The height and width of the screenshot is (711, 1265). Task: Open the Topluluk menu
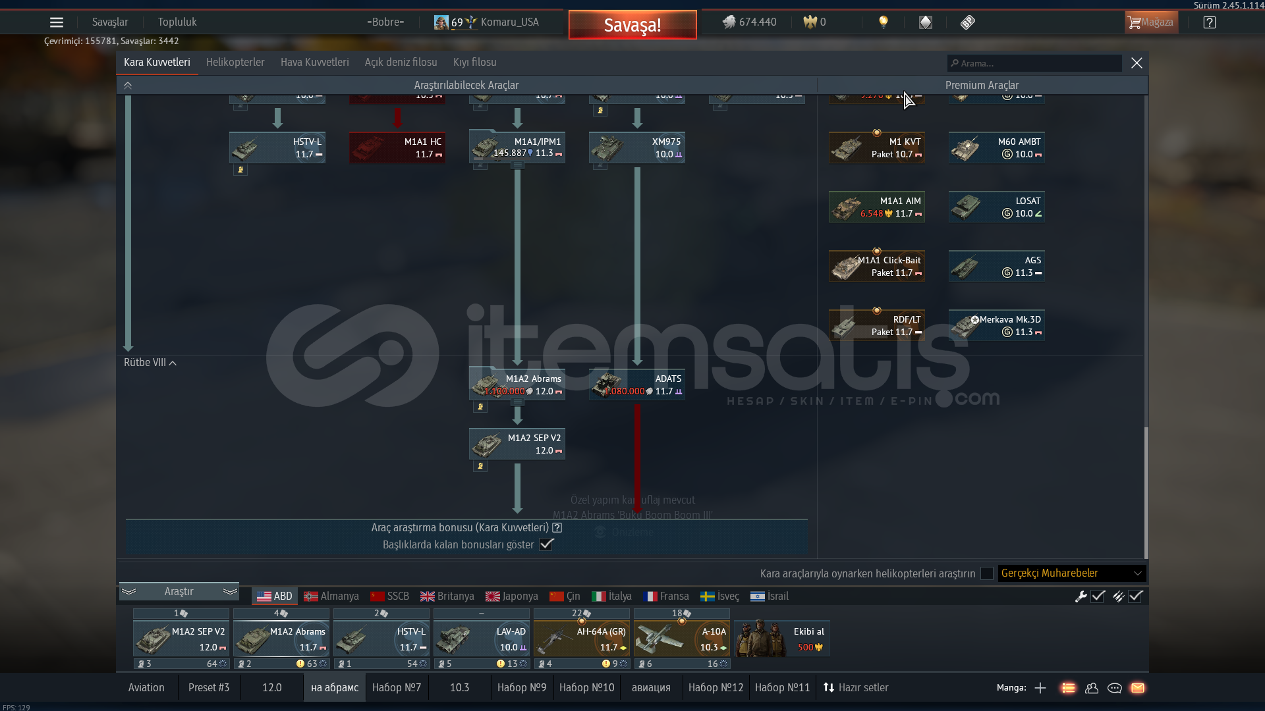click(177, 22)
